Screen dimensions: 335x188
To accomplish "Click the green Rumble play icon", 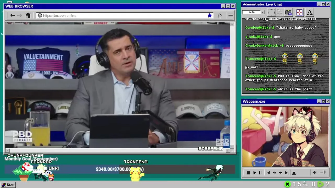I will click(320, 184).
